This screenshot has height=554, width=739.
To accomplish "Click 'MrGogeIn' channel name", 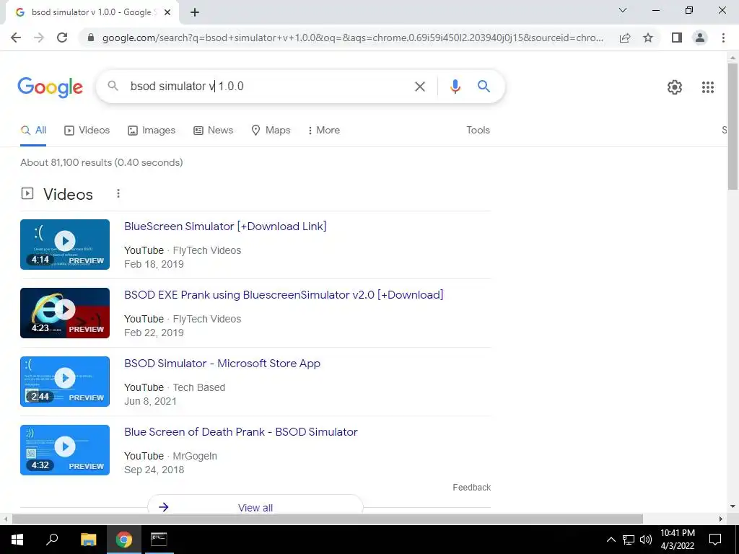I will [x=195, y=456].
